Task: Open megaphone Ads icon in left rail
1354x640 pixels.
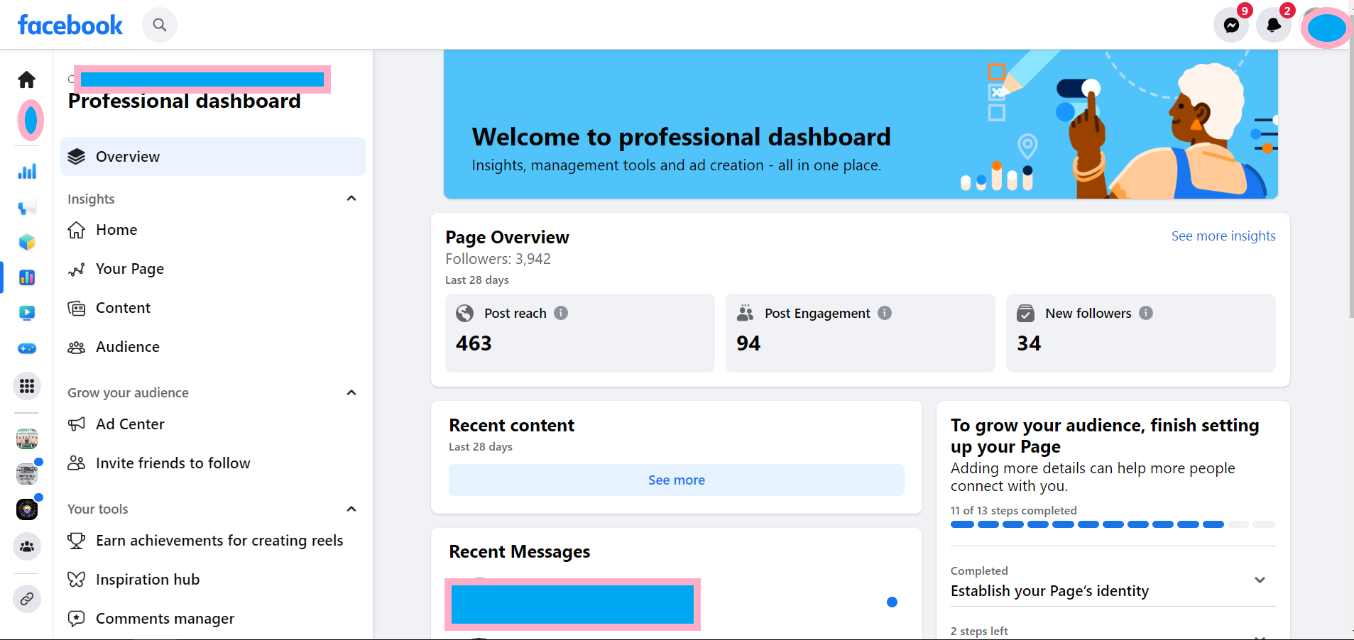Action: click(x=27, y=207)
